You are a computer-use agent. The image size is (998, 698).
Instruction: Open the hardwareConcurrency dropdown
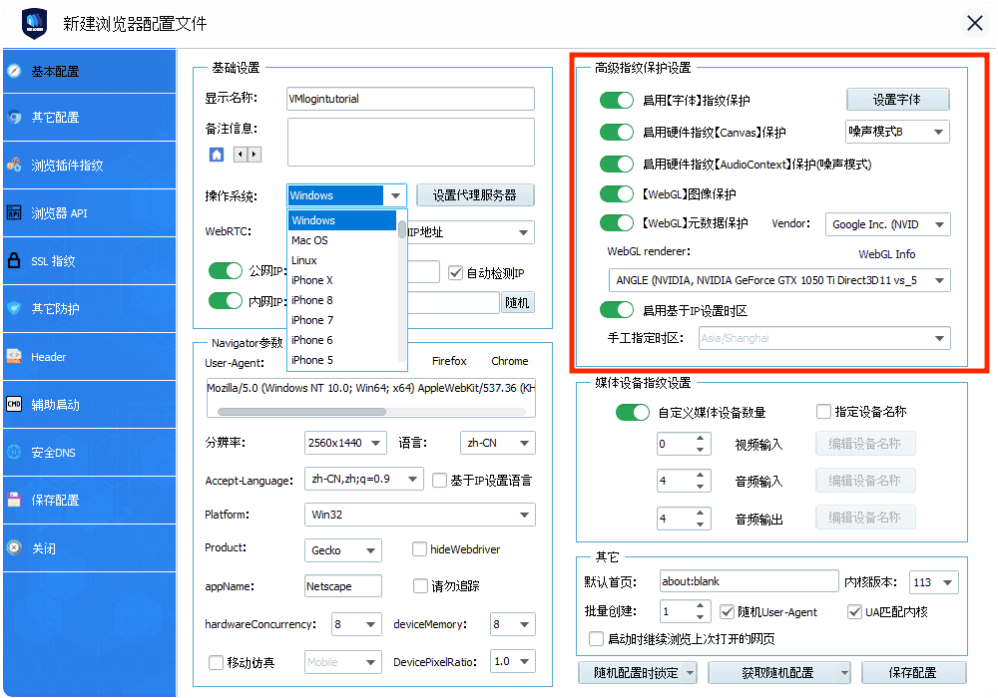[x=356, y=624]
